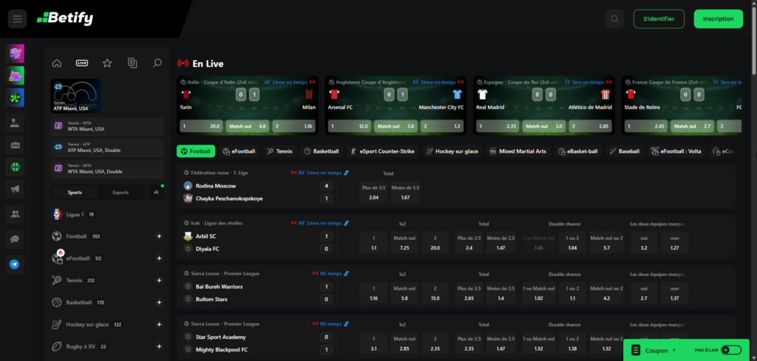Expand the Coupon bet slip panel

point(653,350)
